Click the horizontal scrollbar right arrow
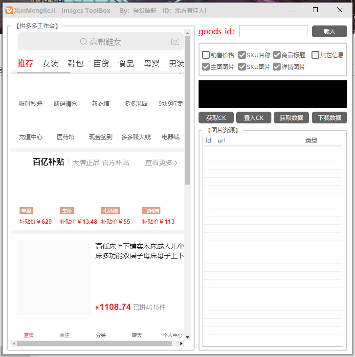This screenshot has width=355, height=357. click(181, 344)
